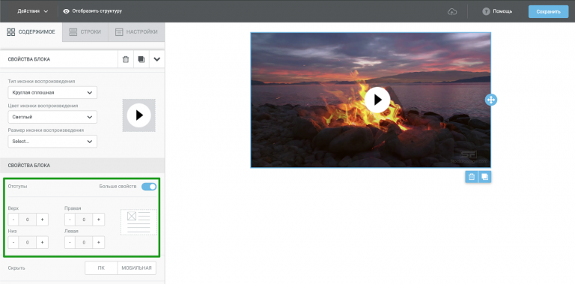
Task: Collapse block properties with chevron arrow
Action: (157, 59)
